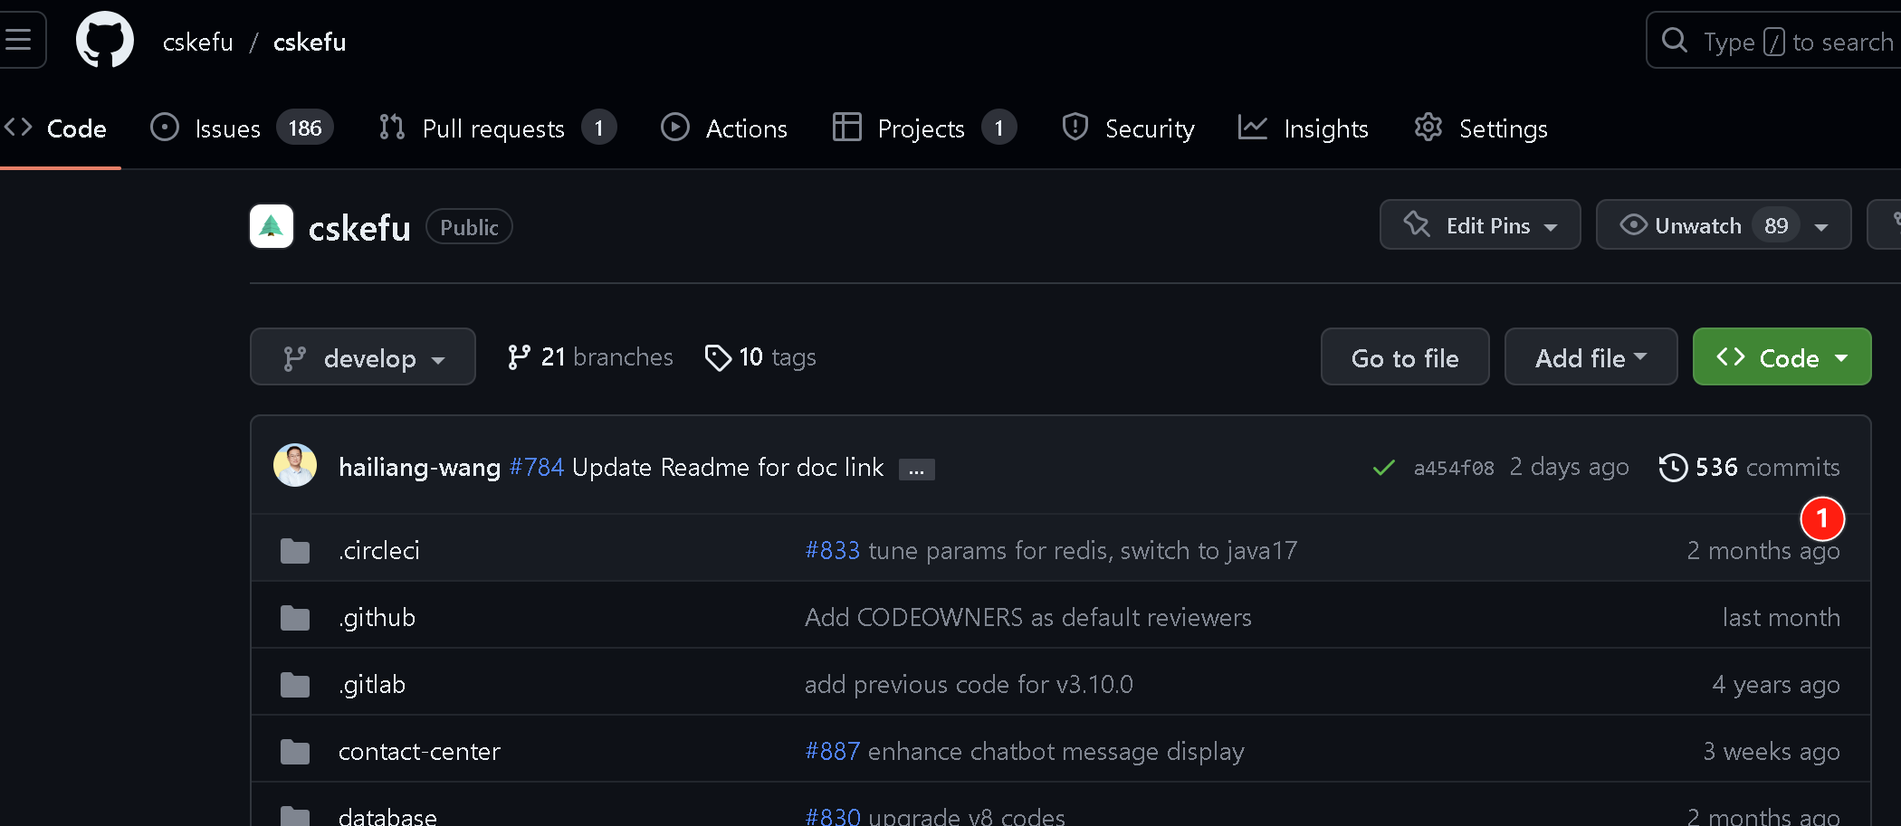The width and height of the screenshot is (1901, 826).
Task: Open the contact-center folder
Action: click(x=419, y=751)
